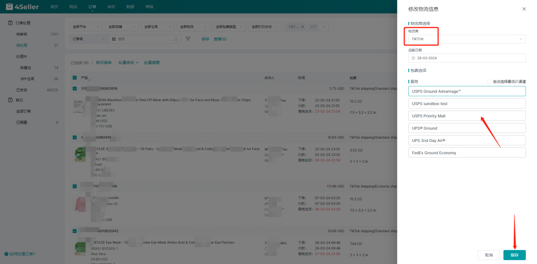The width and height of the screenshot is (537, 264).
Task: Click the order 搜索 input field
Action: click(x=145, y=39)
